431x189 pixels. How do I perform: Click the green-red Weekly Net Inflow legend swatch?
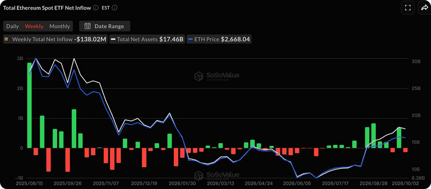6,39
